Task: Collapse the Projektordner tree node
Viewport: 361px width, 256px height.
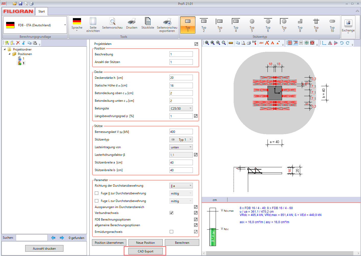Action: point(5,49)
